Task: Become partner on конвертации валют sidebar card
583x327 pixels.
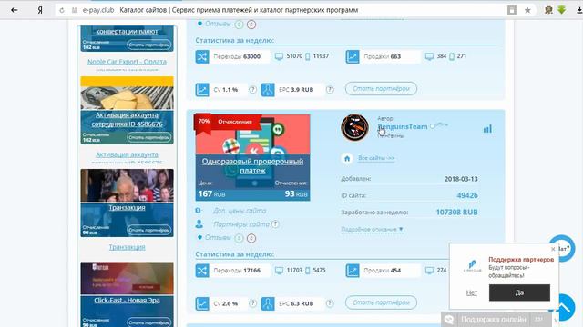Action: click(149, 45)
